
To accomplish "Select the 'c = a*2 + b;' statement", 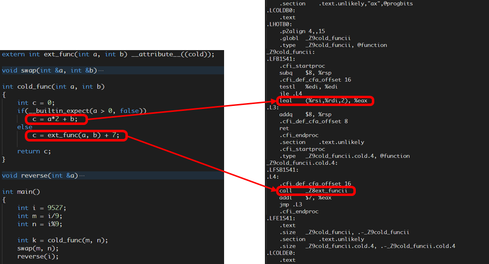I will pos(55,119).
